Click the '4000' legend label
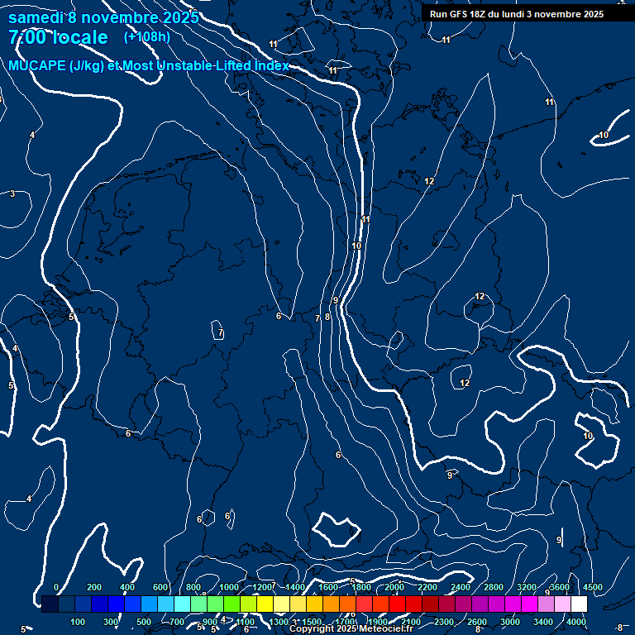635x635 pixels. click(x=575, y=622)
